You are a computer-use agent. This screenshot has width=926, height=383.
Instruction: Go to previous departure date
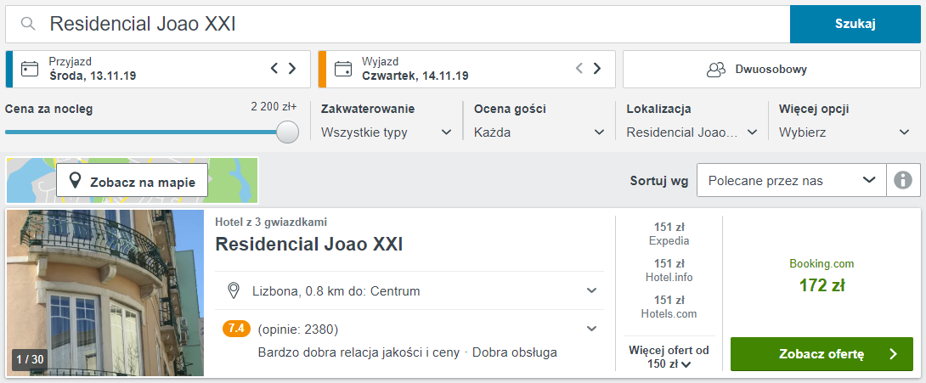(x=579, y=69)
